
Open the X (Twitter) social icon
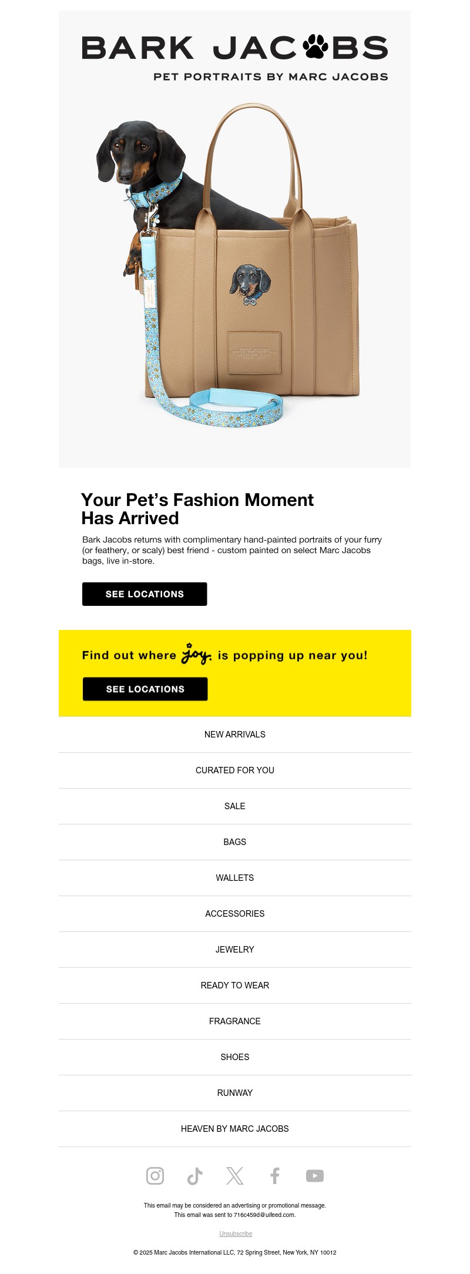[235, 1176]
